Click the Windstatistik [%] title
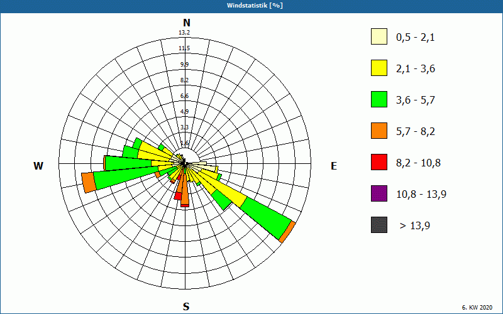Viewport: 503px width, 314px height. tap(255, 6)
